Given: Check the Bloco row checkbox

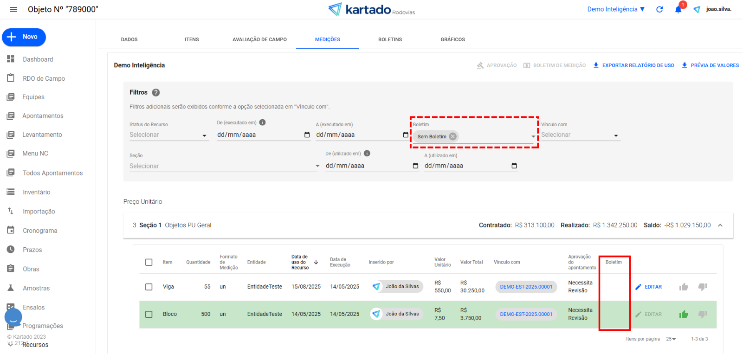Looking at the screenshot, I should point(149,315).
